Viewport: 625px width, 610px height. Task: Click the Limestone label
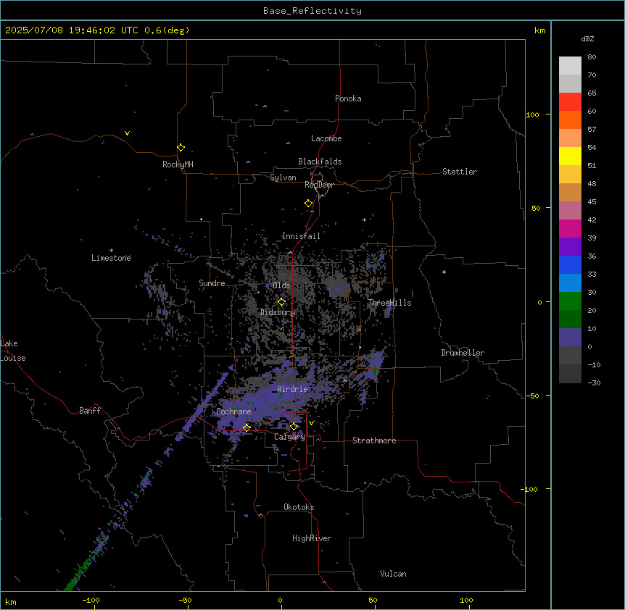pyautogui.click(x=111, y=258)
